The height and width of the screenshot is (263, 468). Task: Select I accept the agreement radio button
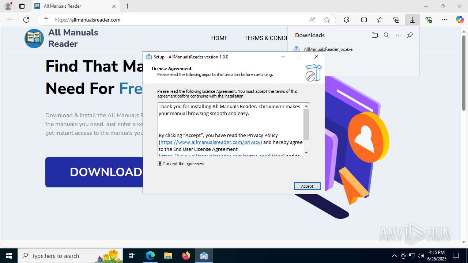[160, 164]
